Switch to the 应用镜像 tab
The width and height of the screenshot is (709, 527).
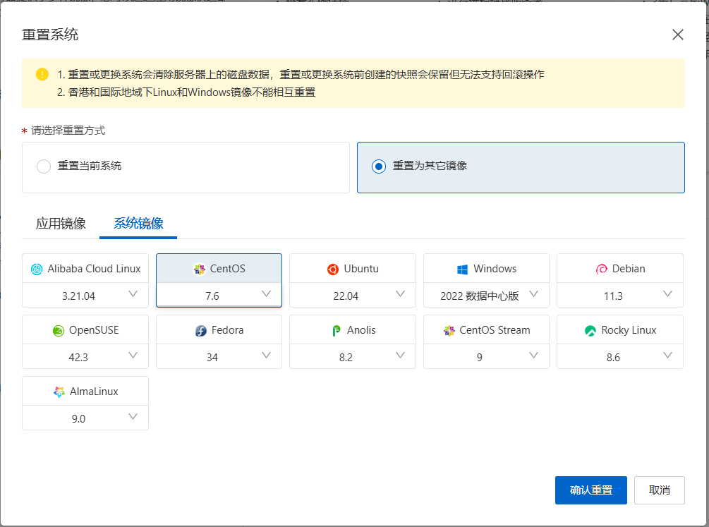click(x=61, y=224)
